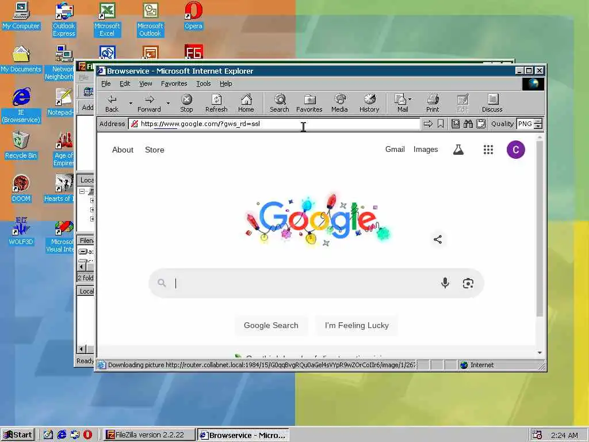Open the Search pane from toolbar
Screen dimensions: 589x442
(x=280, y=103)
